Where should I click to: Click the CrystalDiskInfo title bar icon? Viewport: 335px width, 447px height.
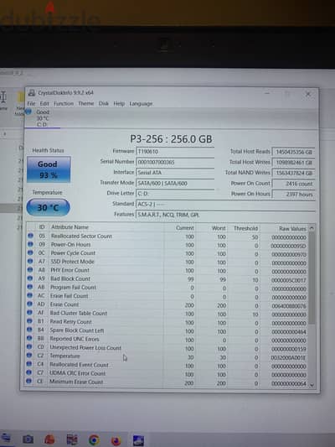click(x=32, y=92)
